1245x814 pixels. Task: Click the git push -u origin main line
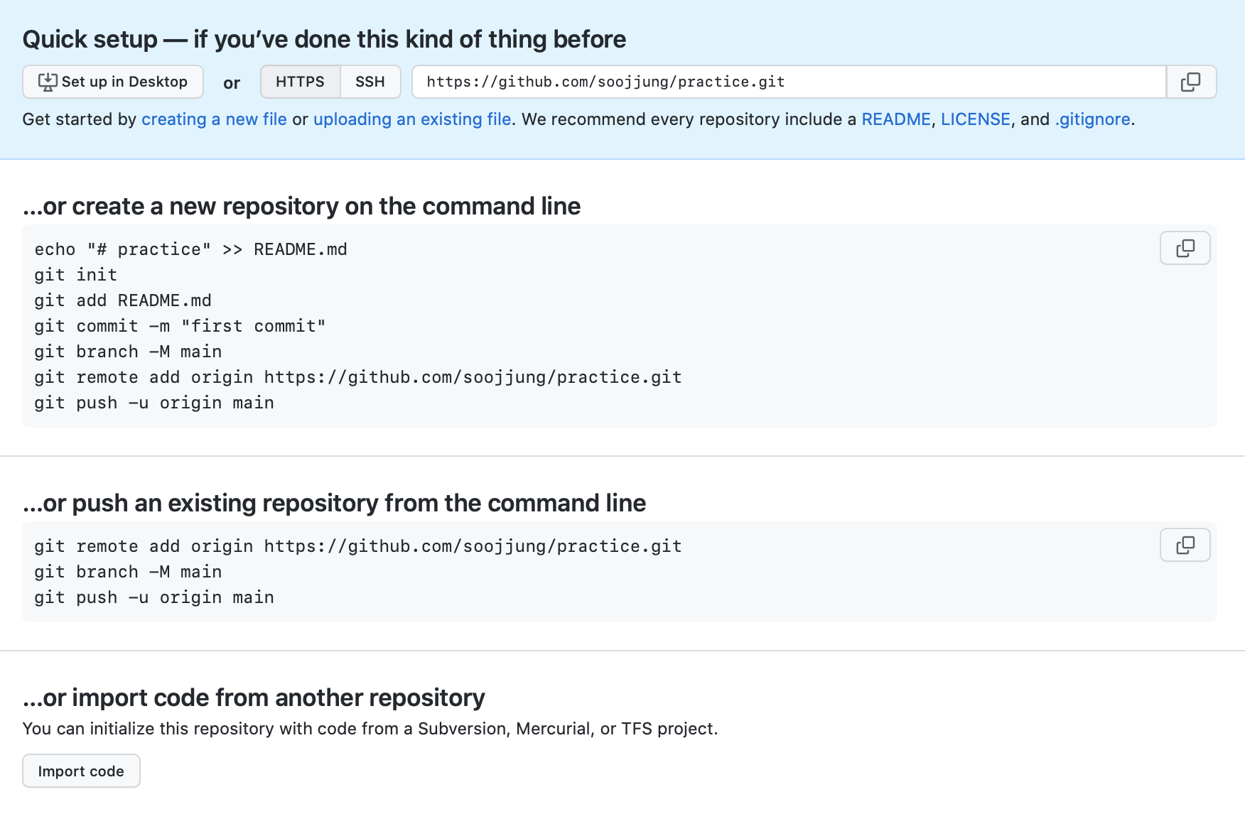[153, 402]
